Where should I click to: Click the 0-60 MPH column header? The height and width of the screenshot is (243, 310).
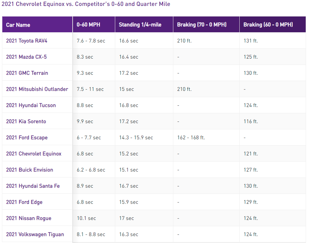[x=88, y=25]
